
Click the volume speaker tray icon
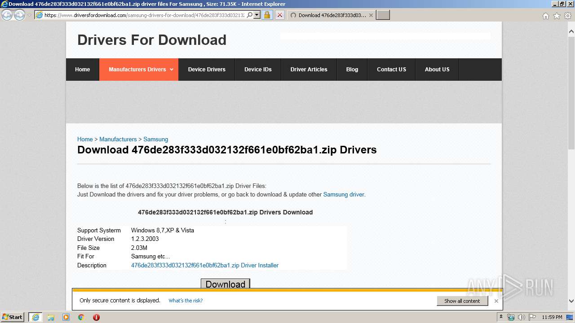(x=521, y=317)
